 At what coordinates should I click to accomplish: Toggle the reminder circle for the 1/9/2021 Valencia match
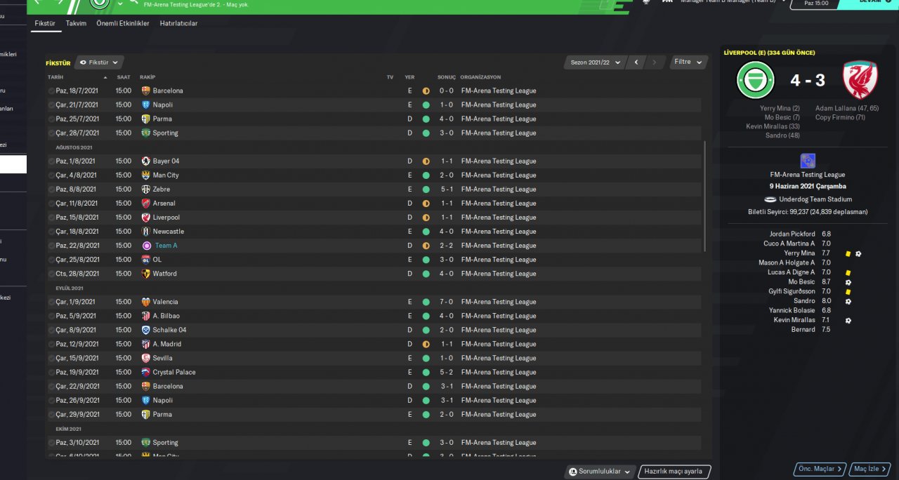point(51,302)
